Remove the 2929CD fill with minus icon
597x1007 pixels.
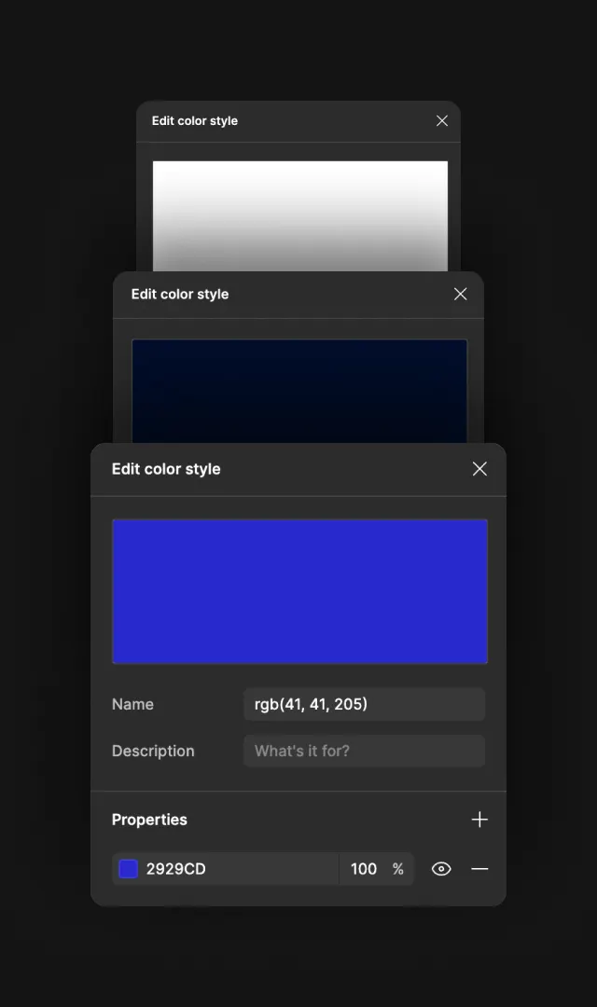tap(479, 869)
